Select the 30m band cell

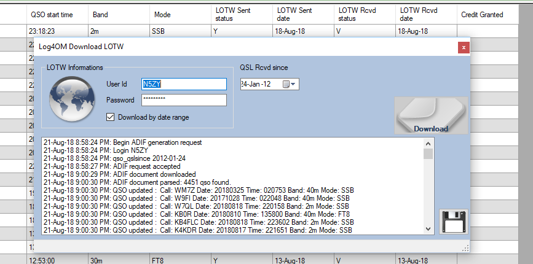(119, 260)
